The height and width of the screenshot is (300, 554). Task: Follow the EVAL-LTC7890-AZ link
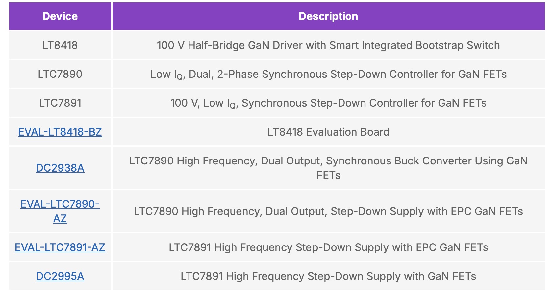click(x=60, y=204)
